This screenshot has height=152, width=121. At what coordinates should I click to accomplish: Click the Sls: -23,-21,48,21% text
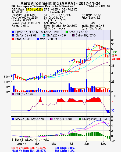tap(57, 15)
